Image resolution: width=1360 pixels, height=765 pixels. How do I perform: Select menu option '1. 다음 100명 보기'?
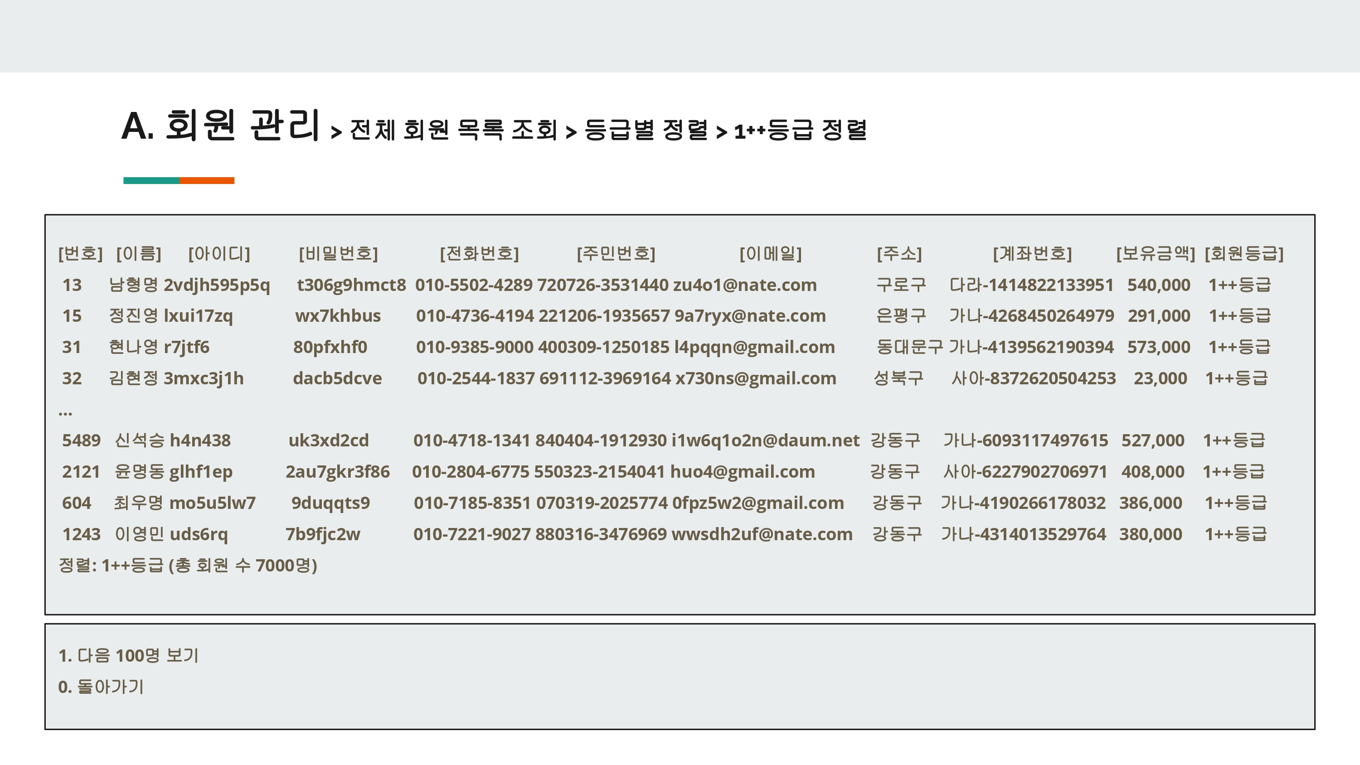tap(128, 655)
